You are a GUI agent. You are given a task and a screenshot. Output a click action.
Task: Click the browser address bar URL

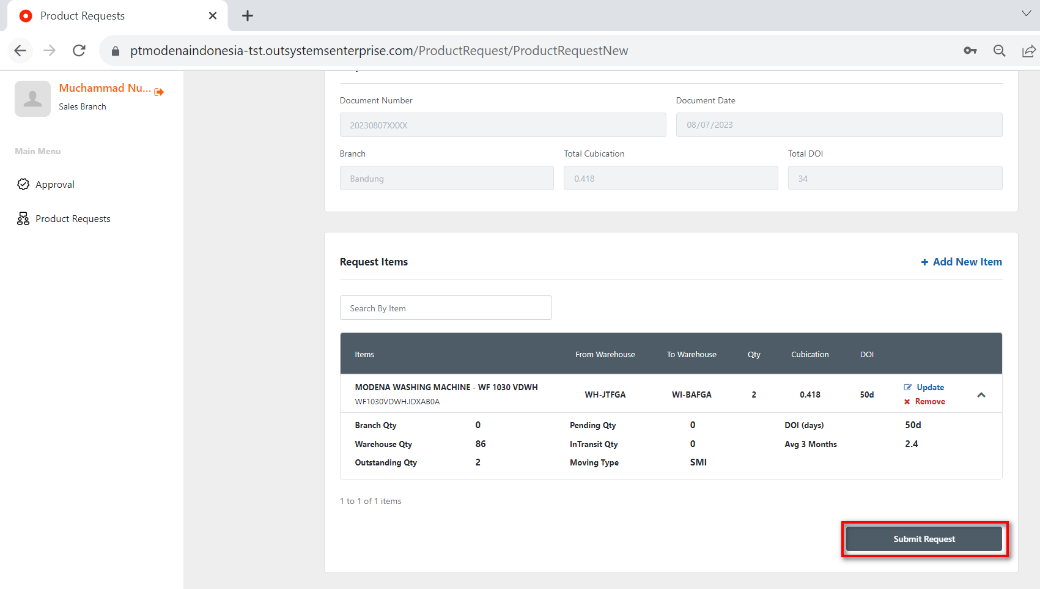[x=379, y=51]
